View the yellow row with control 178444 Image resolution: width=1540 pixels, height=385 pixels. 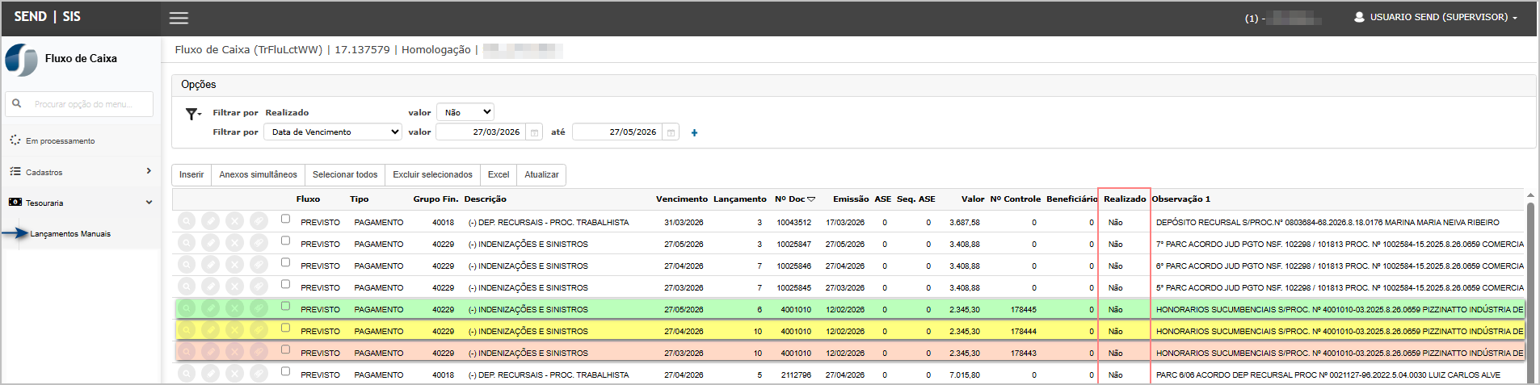click(187, 330)
